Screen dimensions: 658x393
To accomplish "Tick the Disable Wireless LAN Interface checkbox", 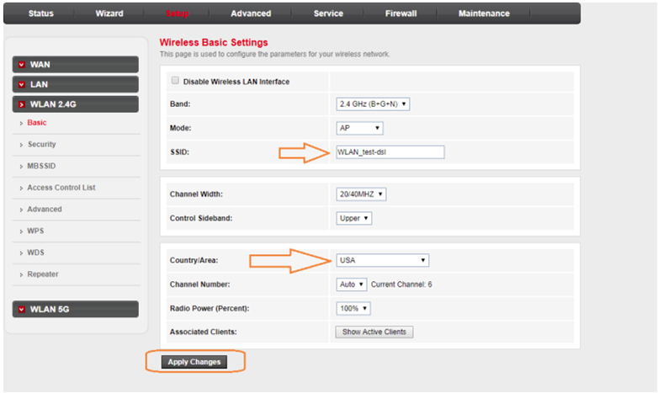I will point(176,82).
